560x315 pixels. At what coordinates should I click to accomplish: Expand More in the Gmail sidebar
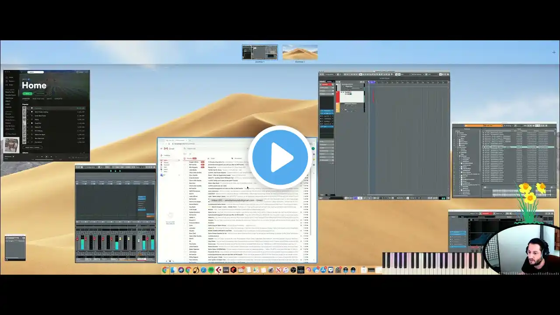pos(165,171)
